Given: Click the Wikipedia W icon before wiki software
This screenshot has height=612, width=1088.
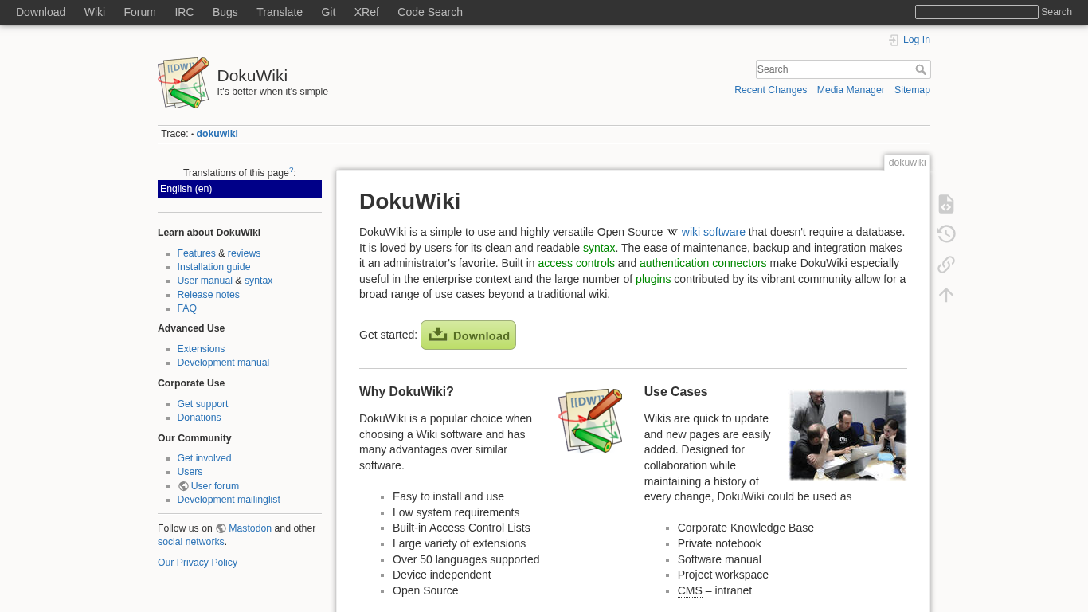Looking at the screenshot, I should [x=672, y=233].
